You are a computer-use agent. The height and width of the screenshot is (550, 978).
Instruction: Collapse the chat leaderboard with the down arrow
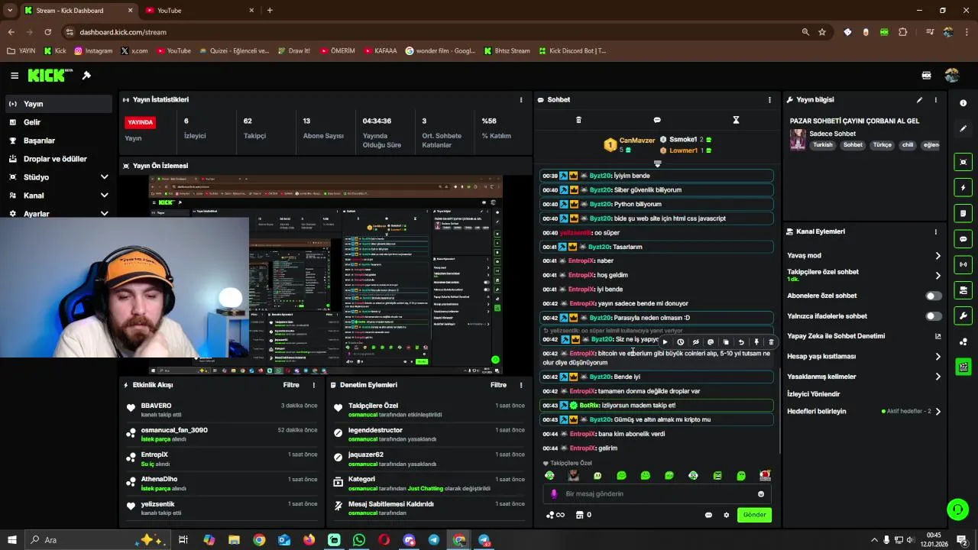click(657, 163)
